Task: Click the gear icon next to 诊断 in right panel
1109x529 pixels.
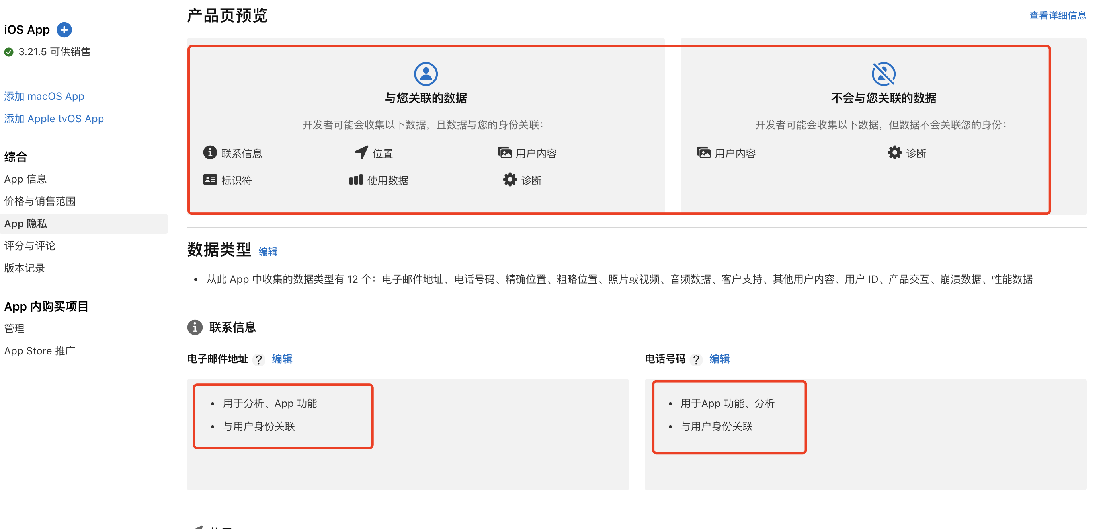Action: [894, 152]
